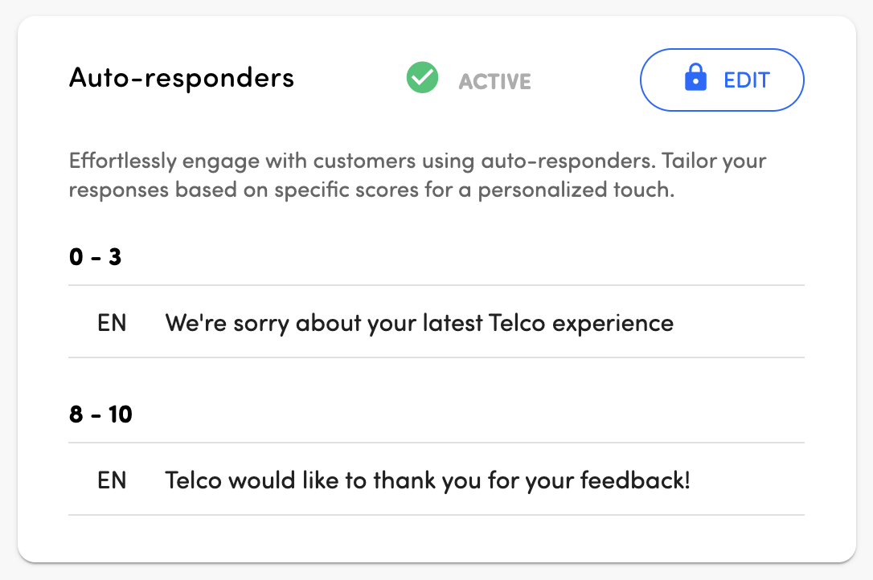Select the 8 - 10 score range heading
This screenshot has height=580, width=873.
click(x=100, y=415)
